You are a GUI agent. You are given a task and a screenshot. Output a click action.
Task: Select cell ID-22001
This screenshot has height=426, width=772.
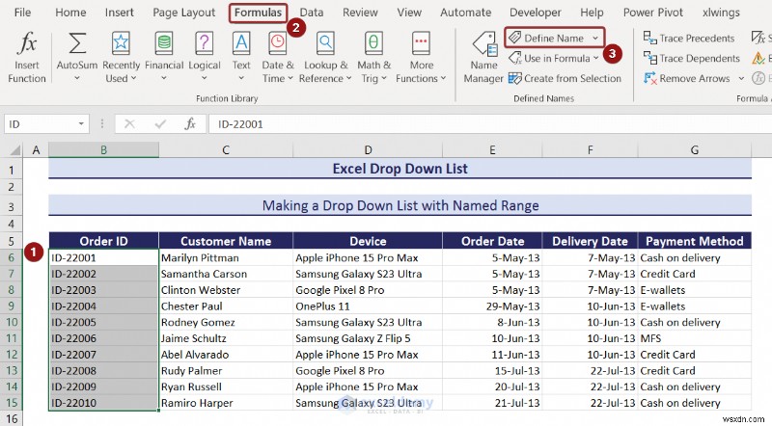pyautogui.click(x=103, y=257)
